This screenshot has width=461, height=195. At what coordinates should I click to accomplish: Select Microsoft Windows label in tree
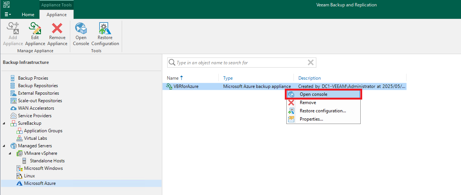tap(43, 168)
